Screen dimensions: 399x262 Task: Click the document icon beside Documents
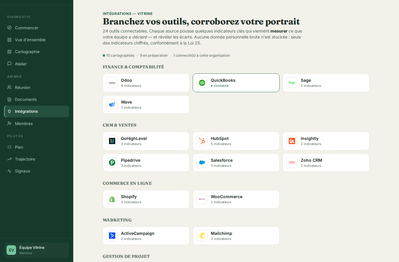click(x=10, y=99)
